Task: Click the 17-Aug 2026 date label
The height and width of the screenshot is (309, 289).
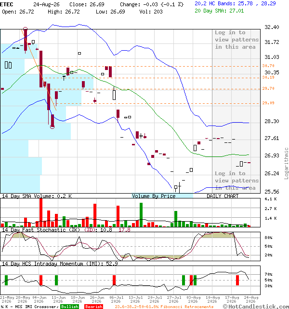Action: pos(232,299)
